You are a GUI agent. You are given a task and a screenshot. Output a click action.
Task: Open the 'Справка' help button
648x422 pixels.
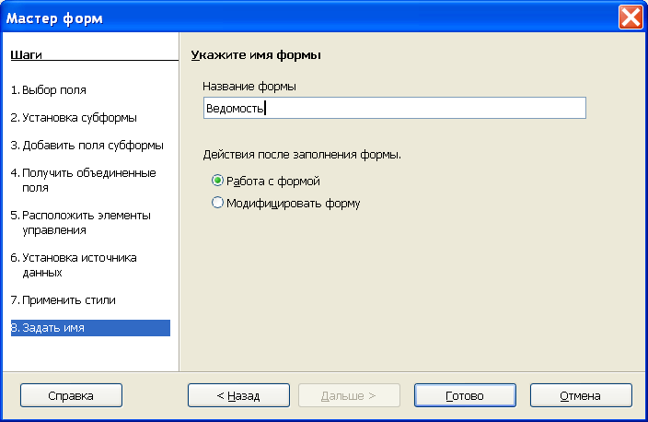(x=71, y=395)
